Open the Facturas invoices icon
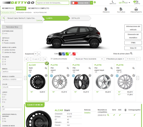Screen dimensions: 143x127 point(121,9)
